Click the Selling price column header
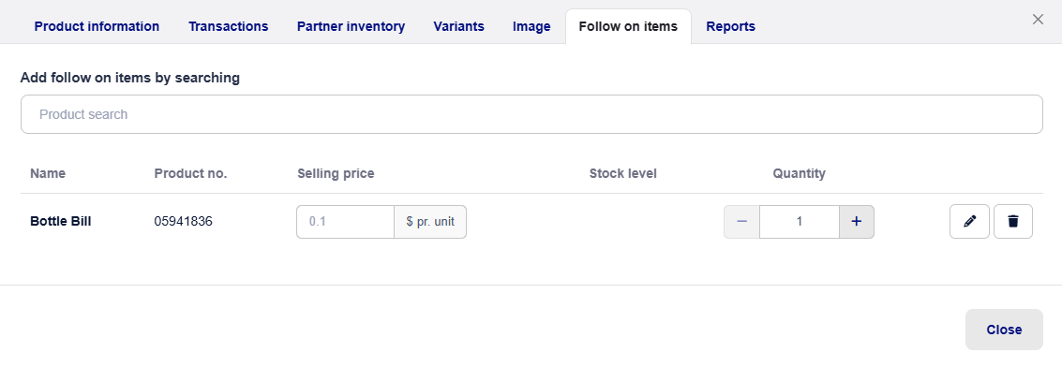Screen dimensions: 1062x367 coord(336,173)
